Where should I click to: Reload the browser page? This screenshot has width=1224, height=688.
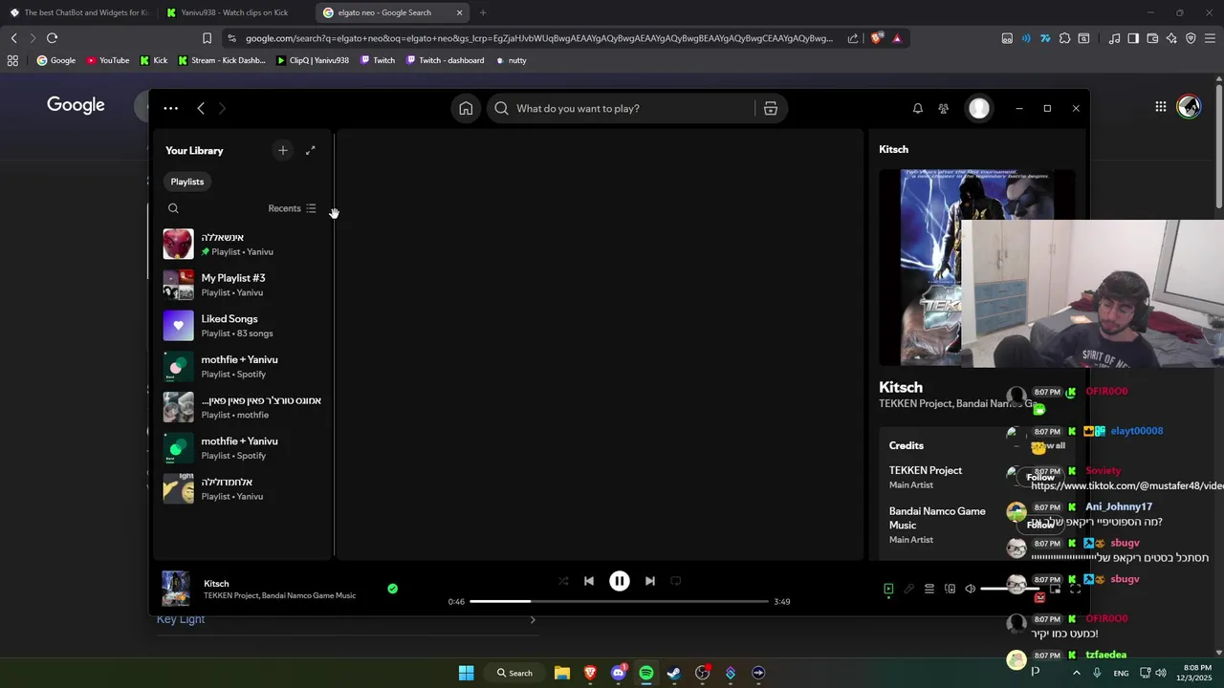click(x=52, y=38)
